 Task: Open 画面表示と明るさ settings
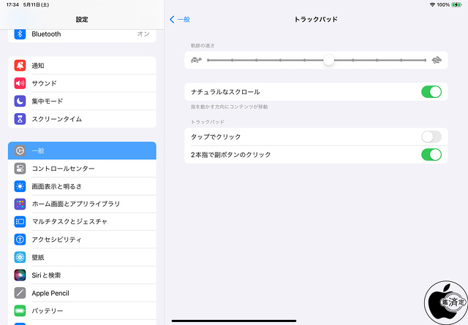[x=82, y=186]
